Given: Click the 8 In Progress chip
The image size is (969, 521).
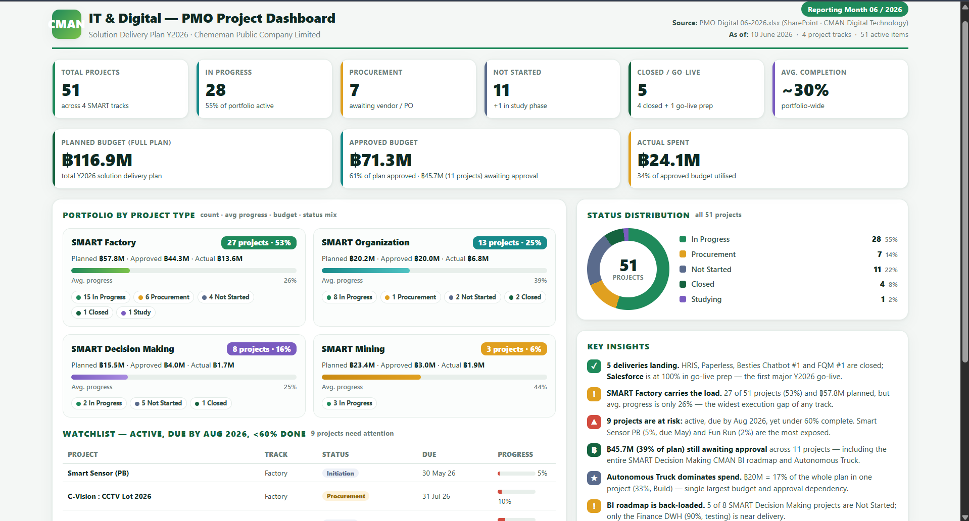Looking at the screenshot, I should pos(349,297).
